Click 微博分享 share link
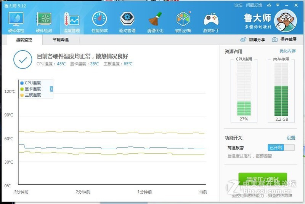Viewport: 305px width, 204px height. [x=257, y=40]
